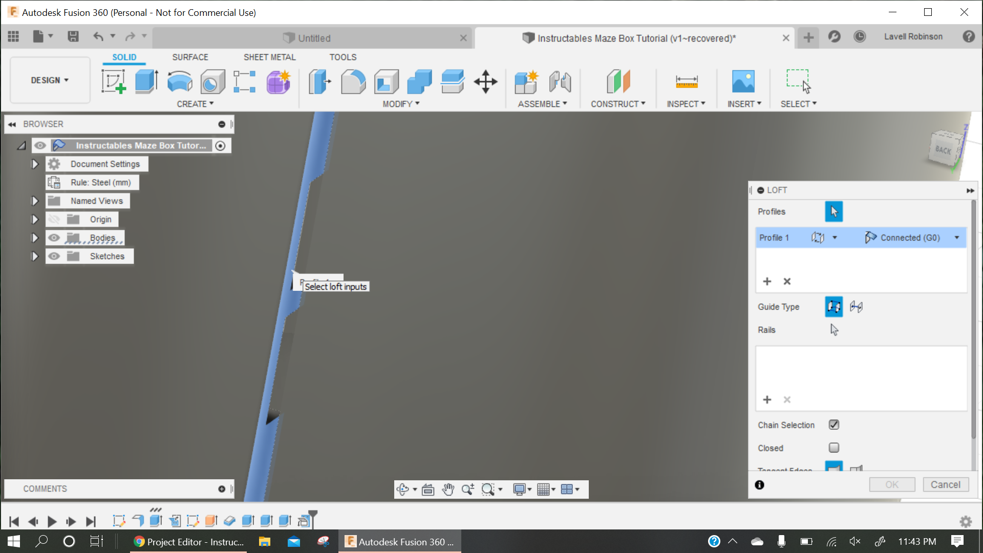
Task: Select the Move/Copy tool
Action: [485, 81]
